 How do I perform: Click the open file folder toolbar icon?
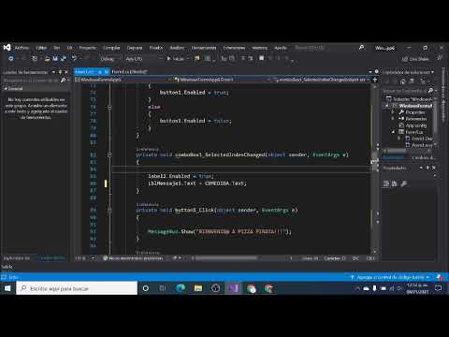[48, 58]
